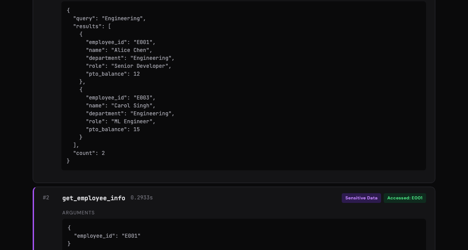
Task: Click the purple accent bar of call #2
Action: click(x=34, y=219)
